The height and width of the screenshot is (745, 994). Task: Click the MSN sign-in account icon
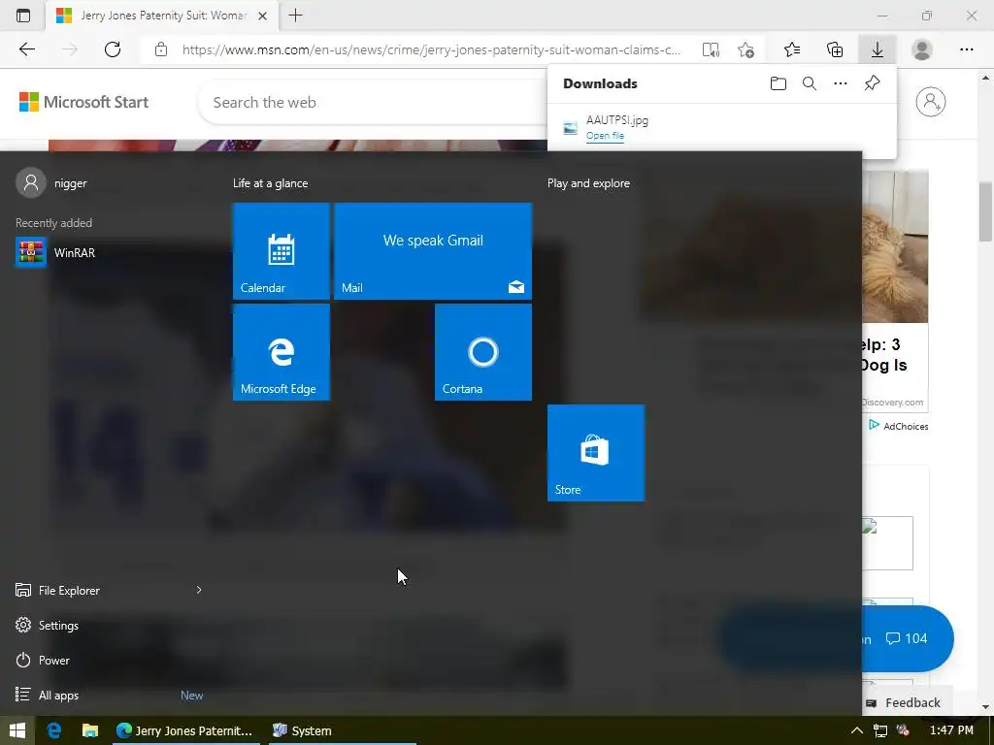[x=931, y=101]
